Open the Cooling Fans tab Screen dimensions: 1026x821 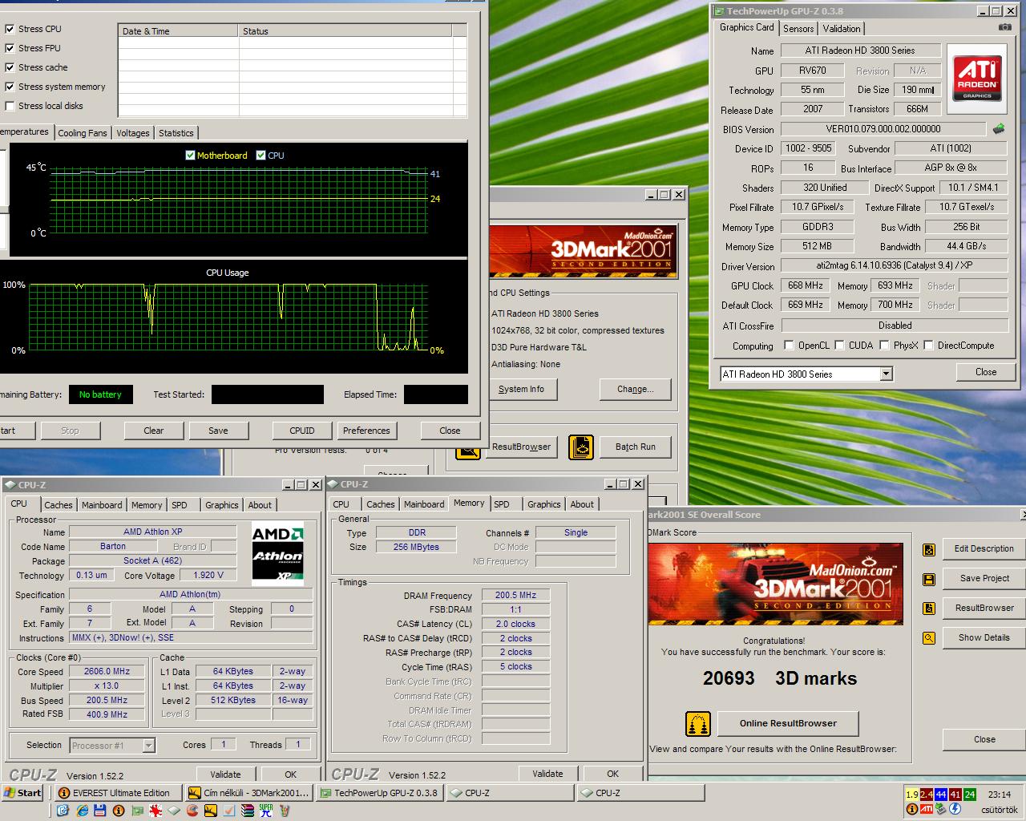(83, 133)
